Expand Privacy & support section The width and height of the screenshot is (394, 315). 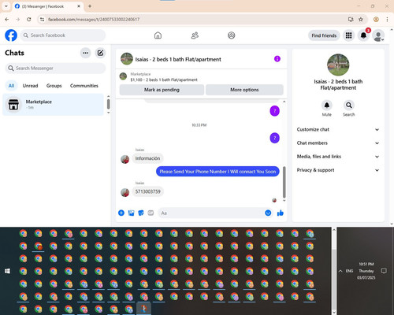pos(338,170)
